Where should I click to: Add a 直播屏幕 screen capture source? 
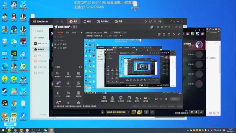point(104,99)
